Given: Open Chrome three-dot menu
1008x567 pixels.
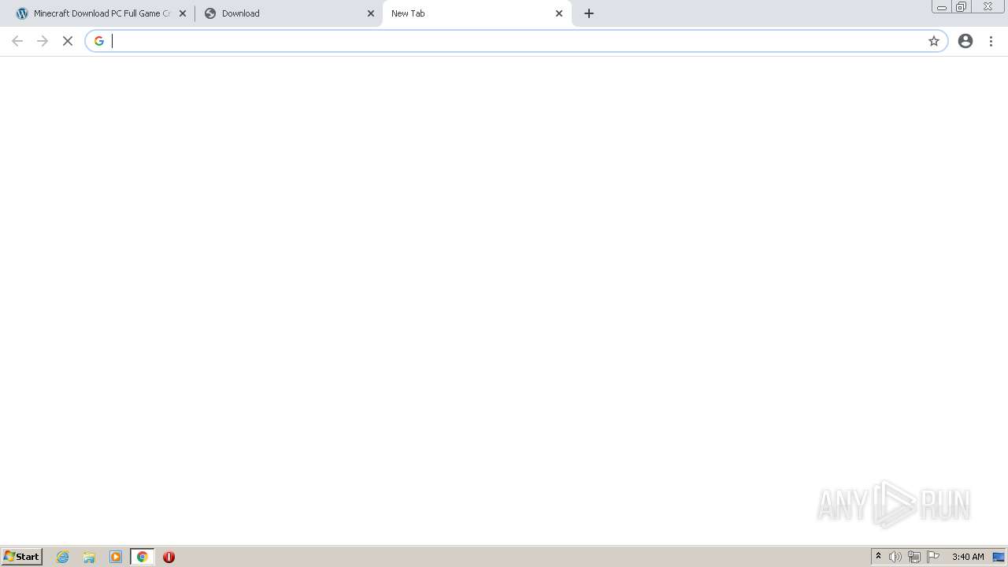Looking at the screenshot, I should 991,41.
